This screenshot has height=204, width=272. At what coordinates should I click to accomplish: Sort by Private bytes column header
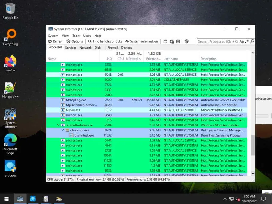click(x=153, y=59)
